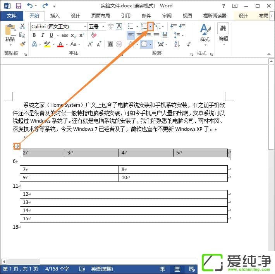Click the Clear Formatting eraser icon
This screenshot has height=274, width=275.
93,35
